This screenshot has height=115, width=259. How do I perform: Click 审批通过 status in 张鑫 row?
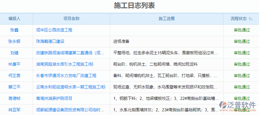242,30
